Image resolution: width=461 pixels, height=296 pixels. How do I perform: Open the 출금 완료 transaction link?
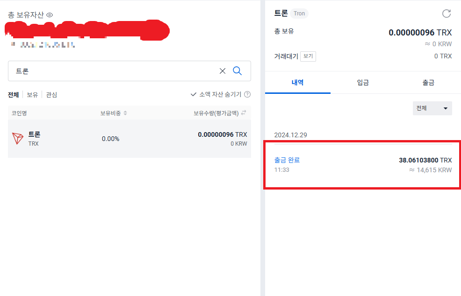[x=287, y=160]
